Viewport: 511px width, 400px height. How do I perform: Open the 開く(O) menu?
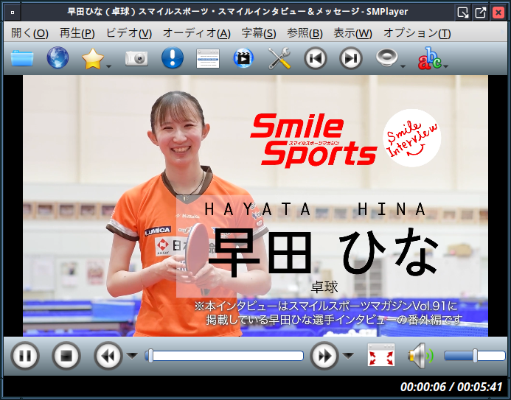click(29, 33)
